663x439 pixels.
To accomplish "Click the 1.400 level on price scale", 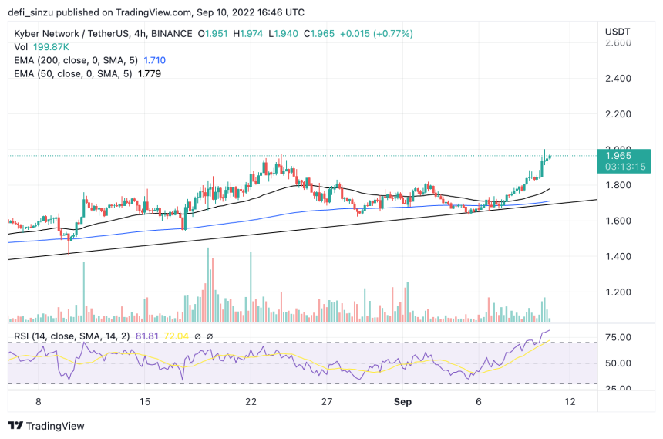I will tap(619, 257).
